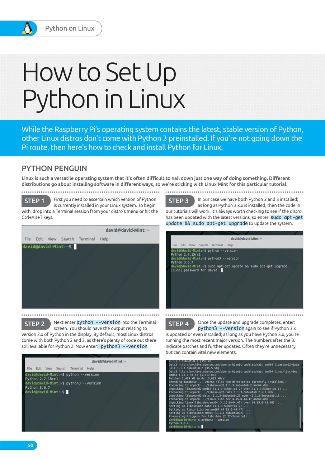
Task: Click the page number 90
Action: click(30, 445)
